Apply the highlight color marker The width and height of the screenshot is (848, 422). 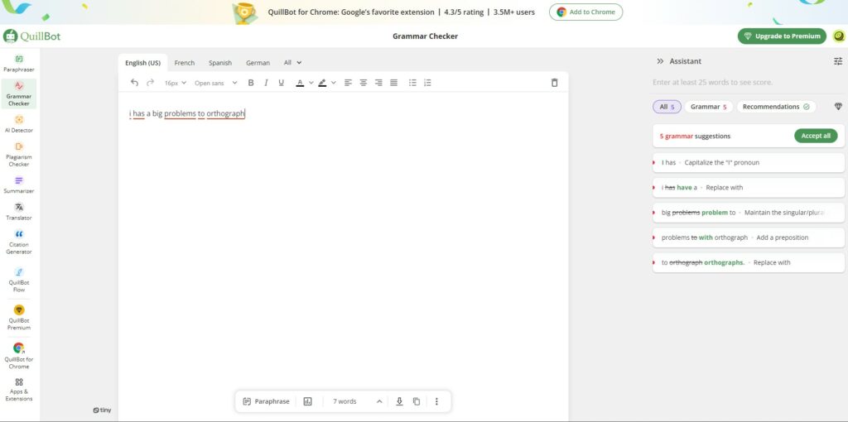click(x=322, y=83)
